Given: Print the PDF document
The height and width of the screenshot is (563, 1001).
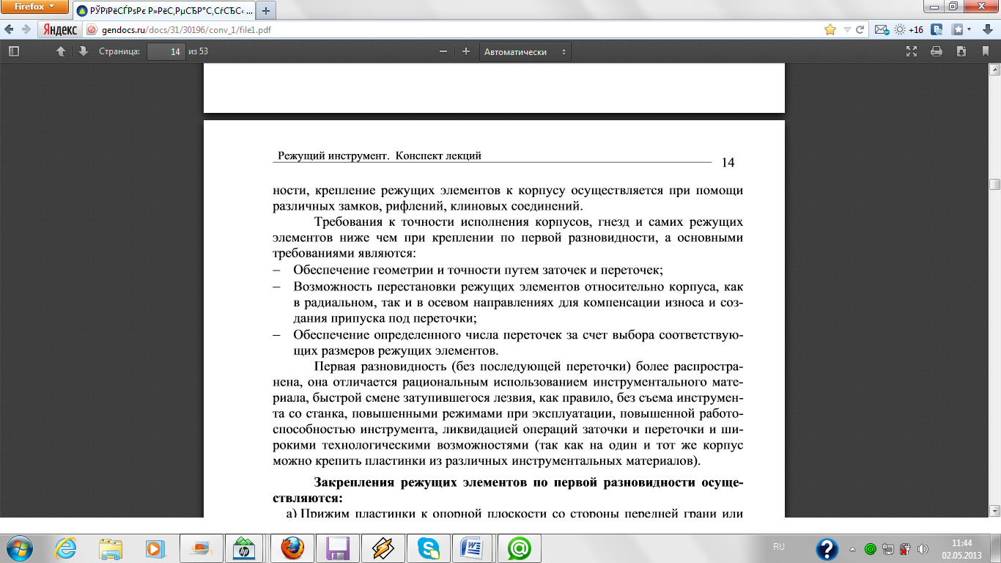Looking at the screenshot, I should pyautogui.click(x=936, y=51).
